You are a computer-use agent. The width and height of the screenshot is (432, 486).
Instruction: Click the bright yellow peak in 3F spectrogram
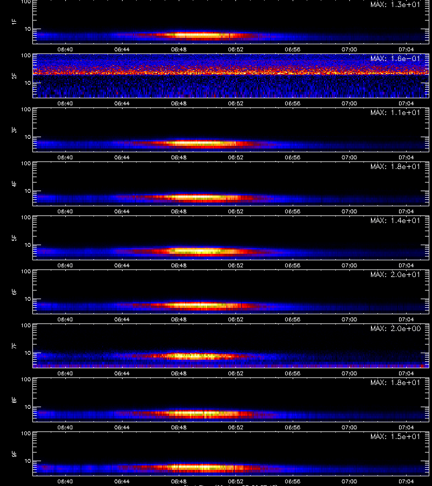pos(198,143)
